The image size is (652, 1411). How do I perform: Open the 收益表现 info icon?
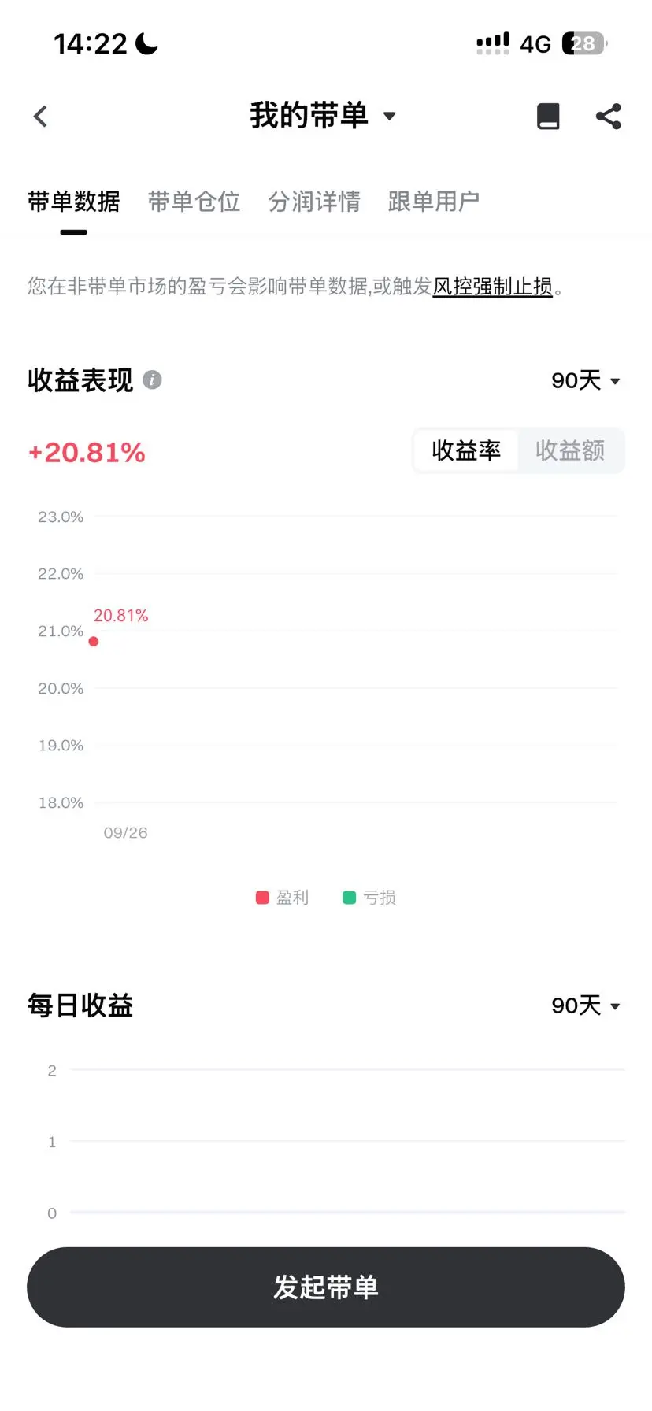pyautogui.click(x=152, y=380)
